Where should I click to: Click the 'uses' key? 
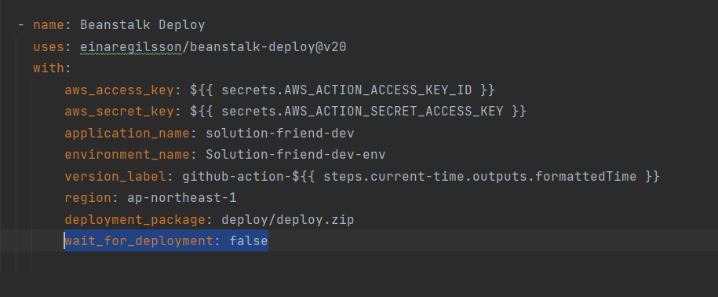click(x=49, y=47)
